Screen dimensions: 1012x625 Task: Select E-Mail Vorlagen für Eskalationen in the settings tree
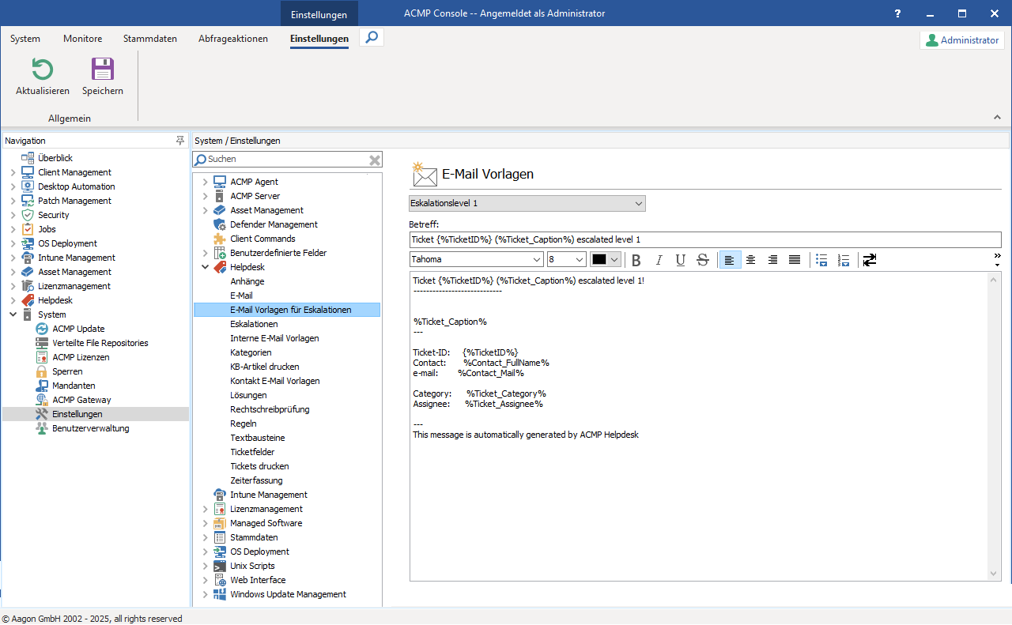click(285, 310)
